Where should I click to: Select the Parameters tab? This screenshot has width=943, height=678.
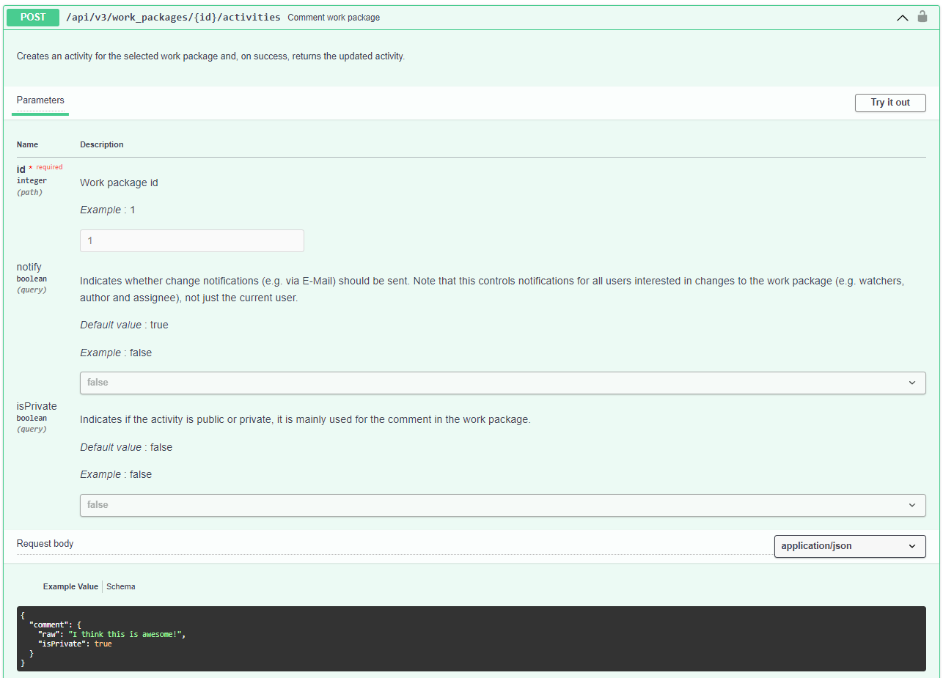pos(40,100)
